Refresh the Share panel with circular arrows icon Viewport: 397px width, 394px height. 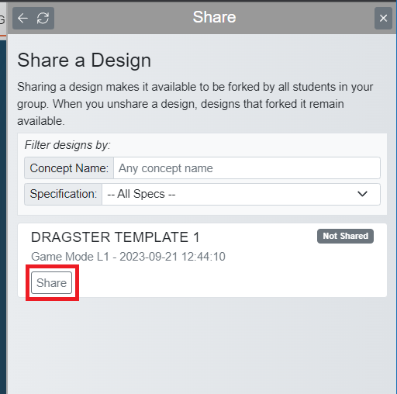click(43, 19)
